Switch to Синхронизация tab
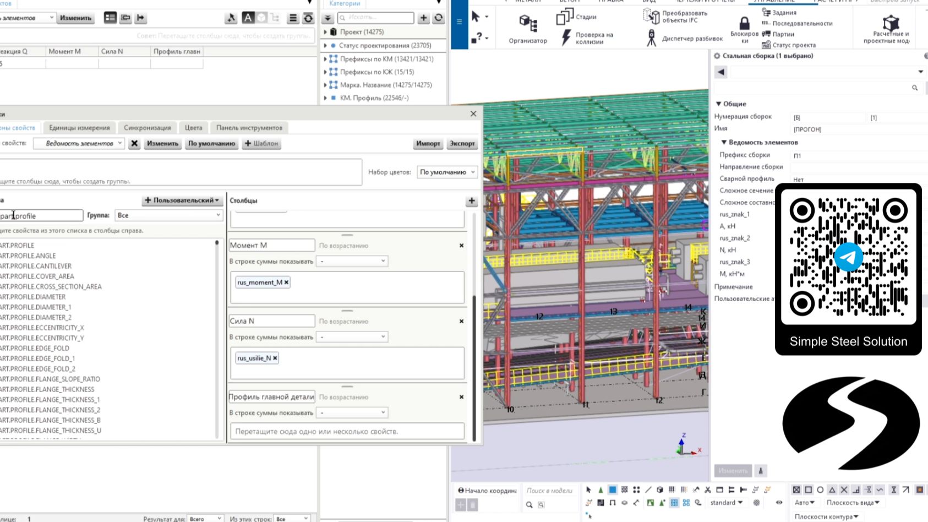Screen dimensions: 928x522 (147, 128)
